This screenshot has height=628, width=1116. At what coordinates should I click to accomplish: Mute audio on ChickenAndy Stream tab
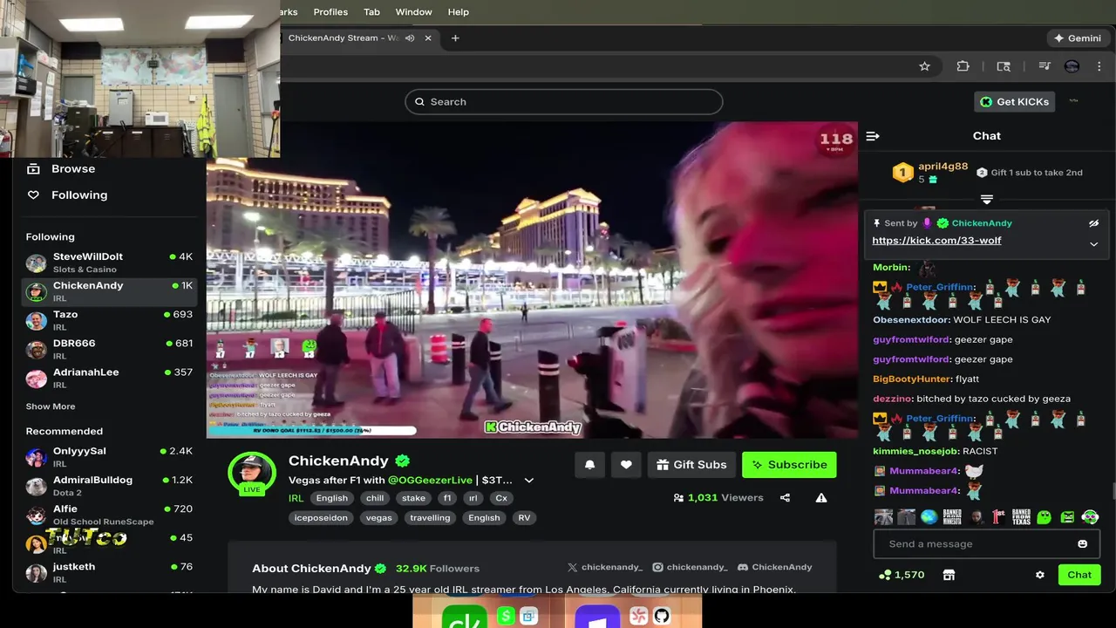(410, 38)
